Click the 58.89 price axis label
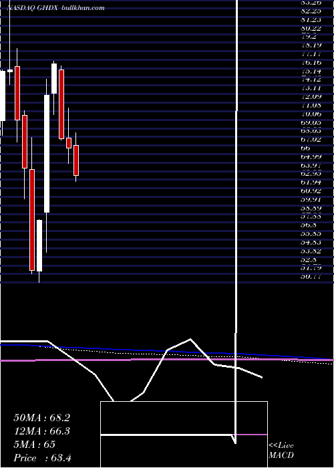This screenshot has height=468, width=334. [x=311, y=208]
